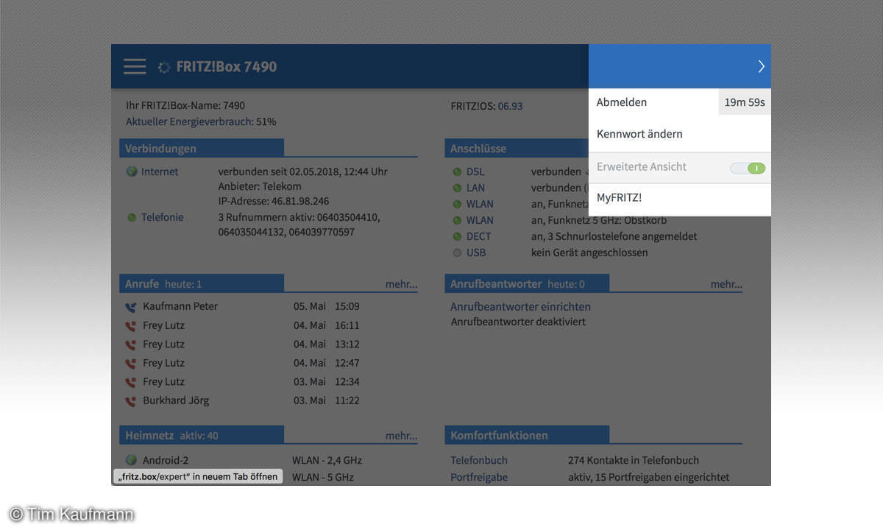Viewport: 883px width, 530px height.
Task: Click the Verbindungen section header
Action: (x=202, y=148)
